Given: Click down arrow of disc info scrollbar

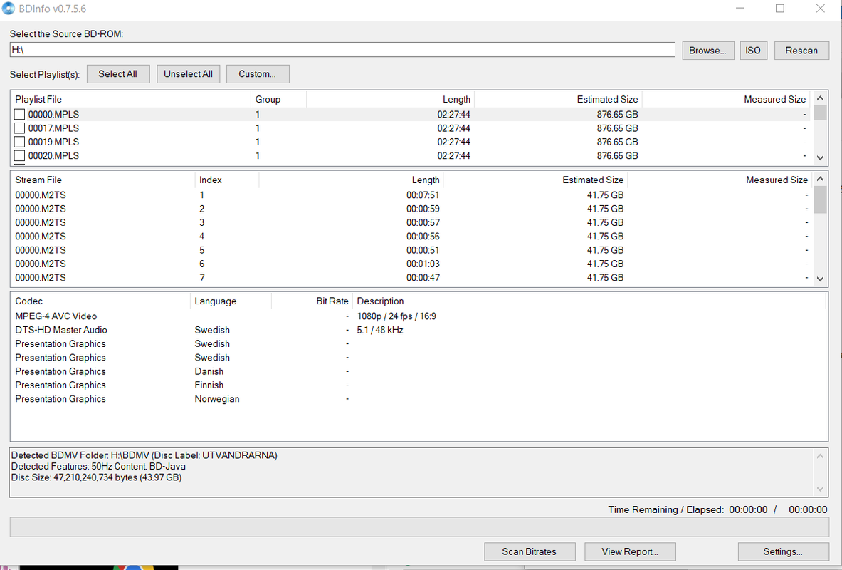Looking at the screenshot, I should (820, 489).
